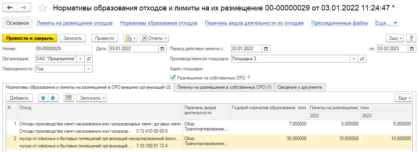Image resolution: width=419 pixels, height=152 pixels.
Task: Move the row down with blue down arrow
Action: 53,98
